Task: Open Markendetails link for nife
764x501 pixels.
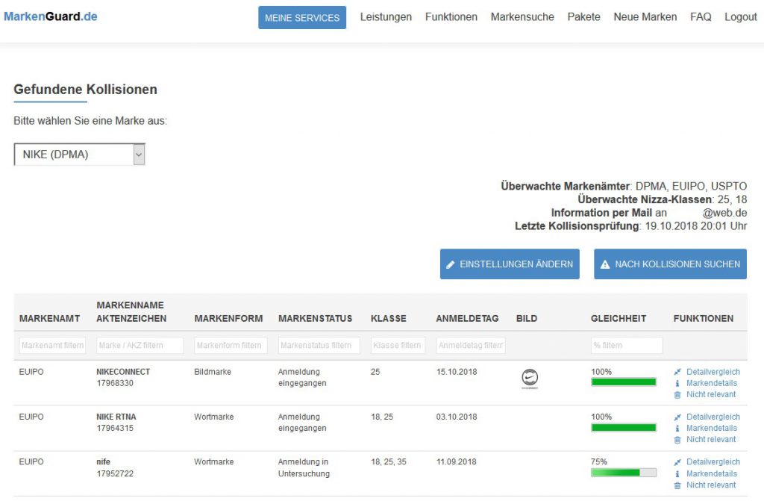Action: pyautogui.click(x=711, y=473)
